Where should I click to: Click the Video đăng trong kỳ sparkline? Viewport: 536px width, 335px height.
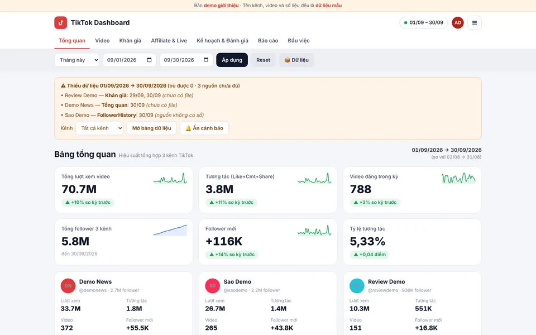458,179
